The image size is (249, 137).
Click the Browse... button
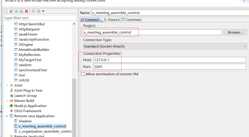tap(235, 32)
